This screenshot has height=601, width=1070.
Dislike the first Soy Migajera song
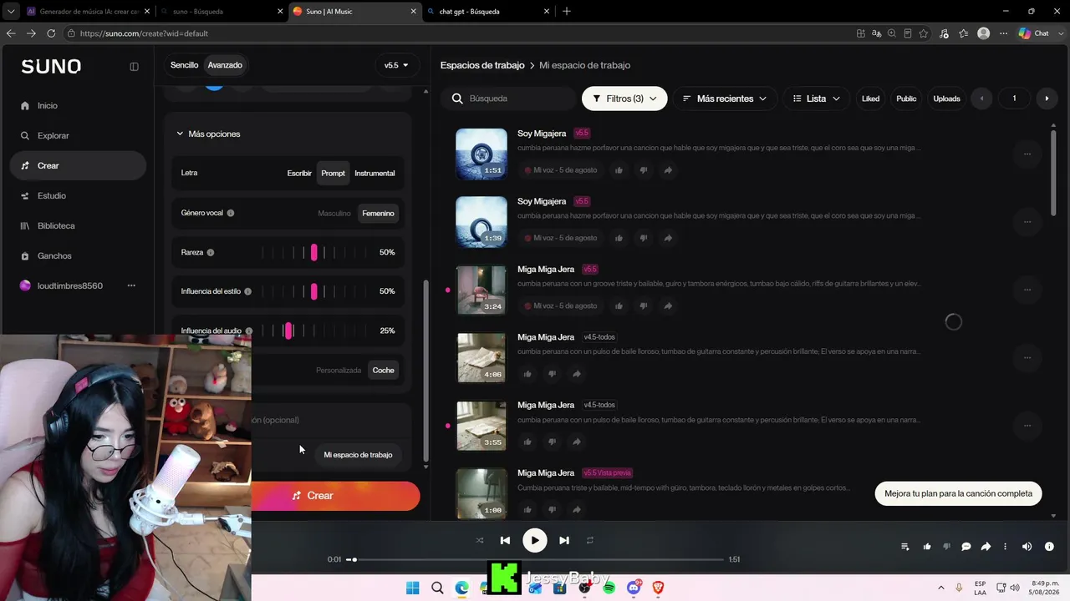pos(643,170)
